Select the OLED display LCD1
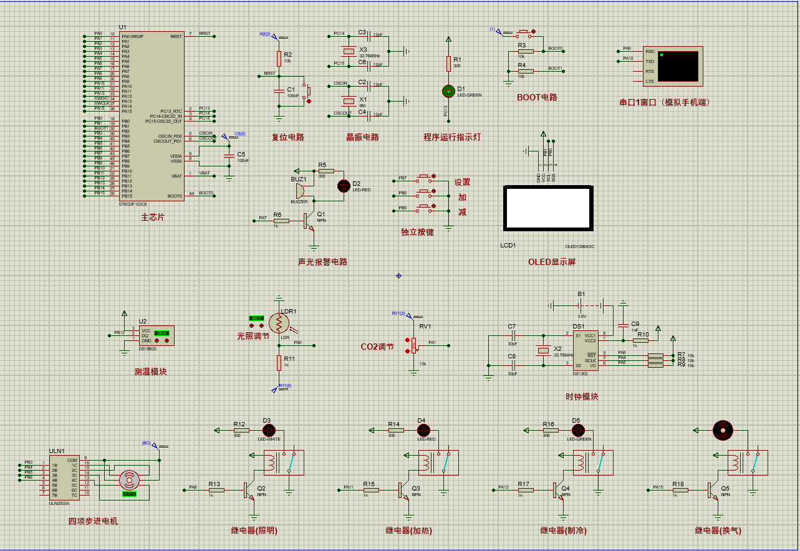The image size is (800, 551). click(x=547, y=208)
